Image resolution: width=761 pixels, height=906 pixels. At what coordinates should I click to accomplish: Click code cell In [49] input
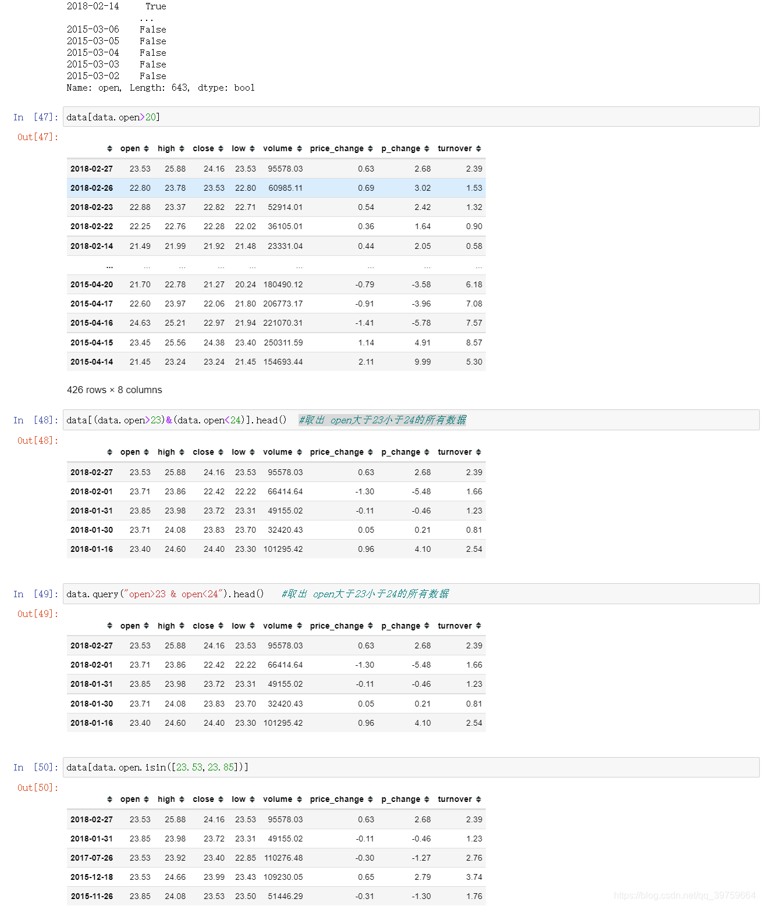(x=411, y=594)
